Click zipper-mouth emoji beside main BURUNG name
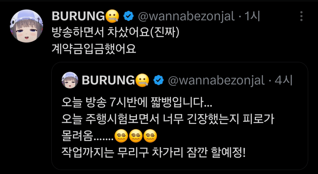Image resolution: width=318 pixels, height=174 pixels. tap(112, 16)
